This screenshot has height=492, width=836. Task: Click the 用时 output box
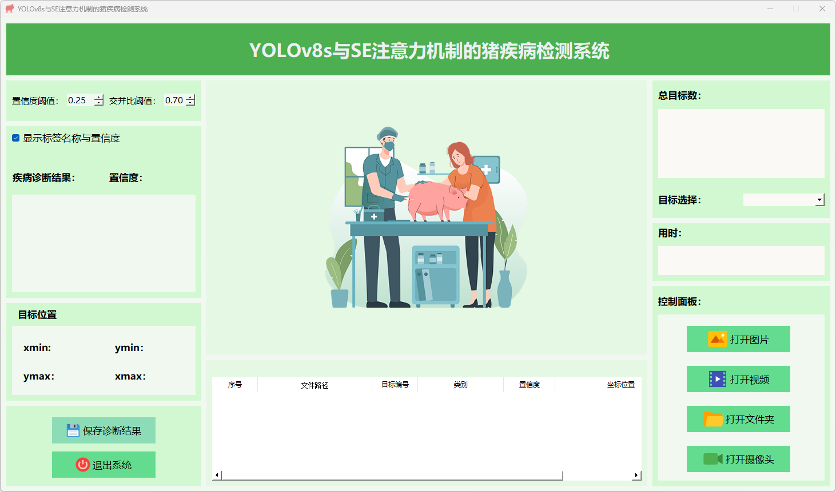pyautogui.click(x=741, y=260)
